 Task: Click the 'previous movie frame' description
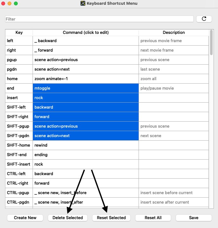coord(174,41)
